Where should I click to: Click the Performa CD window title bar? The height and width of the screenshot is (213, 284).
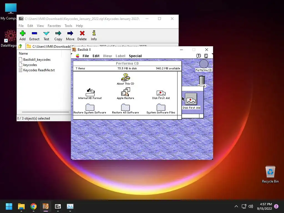(127, 64)
